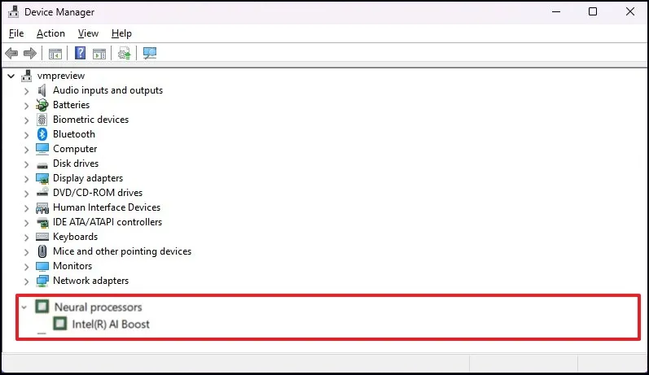
Task: Click the IDE ATA/ATAPI controllers icon
Action: [x=42, y=223]
